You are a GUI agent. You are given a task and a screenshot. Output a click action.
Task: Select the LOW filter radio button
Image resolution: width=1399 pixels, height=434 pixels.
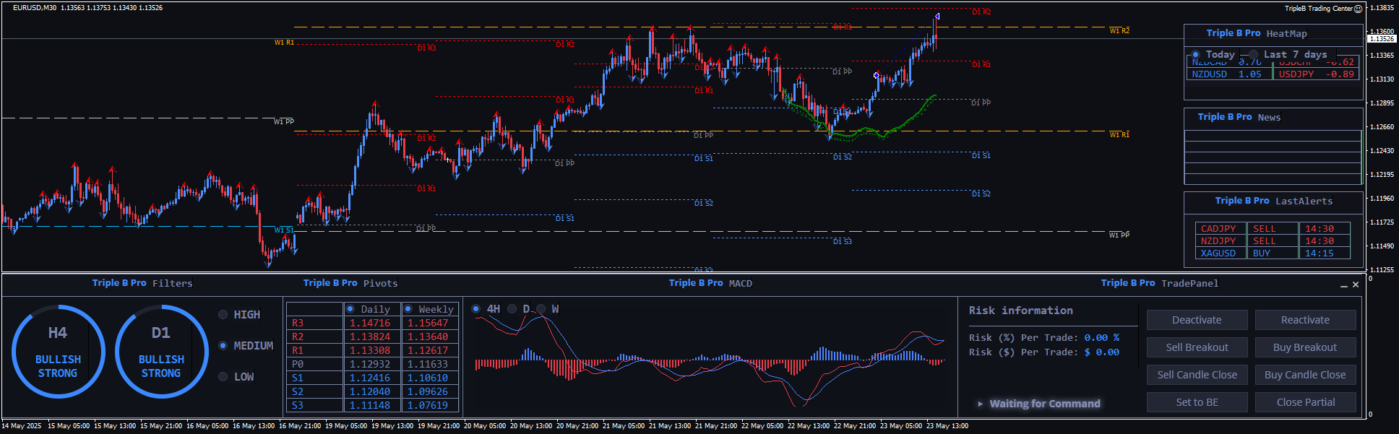[x=223, y=377]
